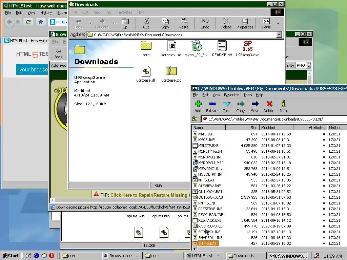This screenshot has width=347, height=260.
Task: Click the 7-Zip Delete button
Action: (269, 107)
